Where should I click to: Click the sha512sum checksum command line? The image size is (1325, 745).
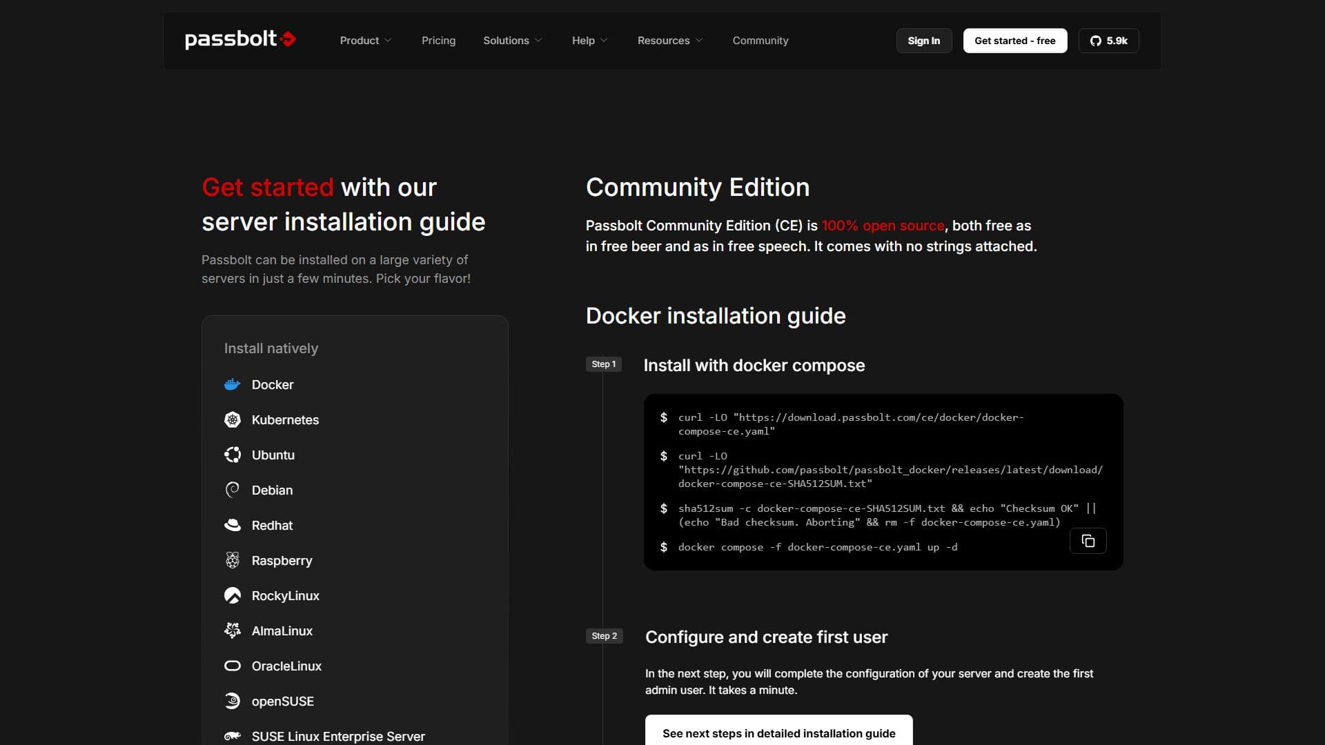[x=887, y=515]
